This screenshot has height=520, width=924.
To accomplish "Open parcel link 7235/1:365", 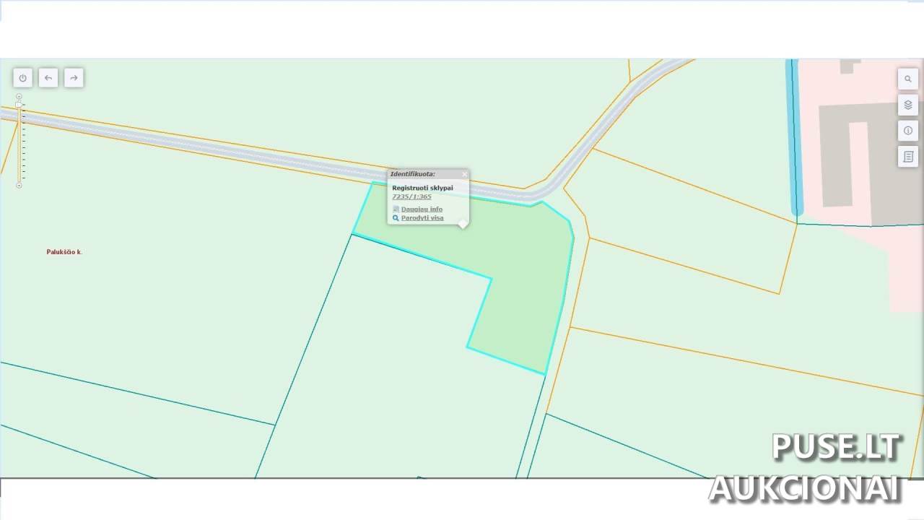I will (411, 196).
